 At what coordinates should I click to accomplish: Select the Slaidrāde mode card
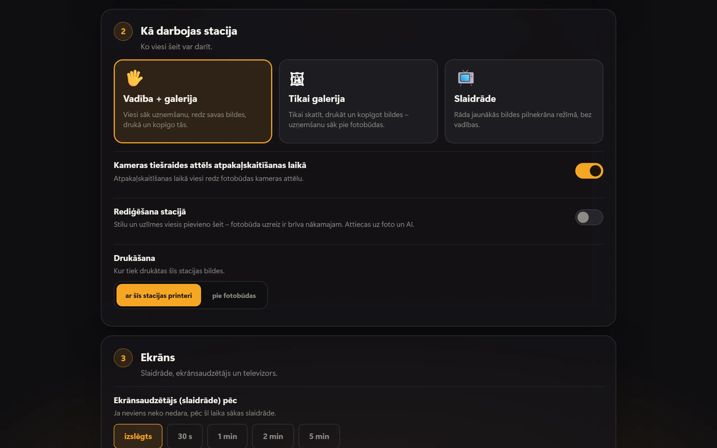[524, 101]
